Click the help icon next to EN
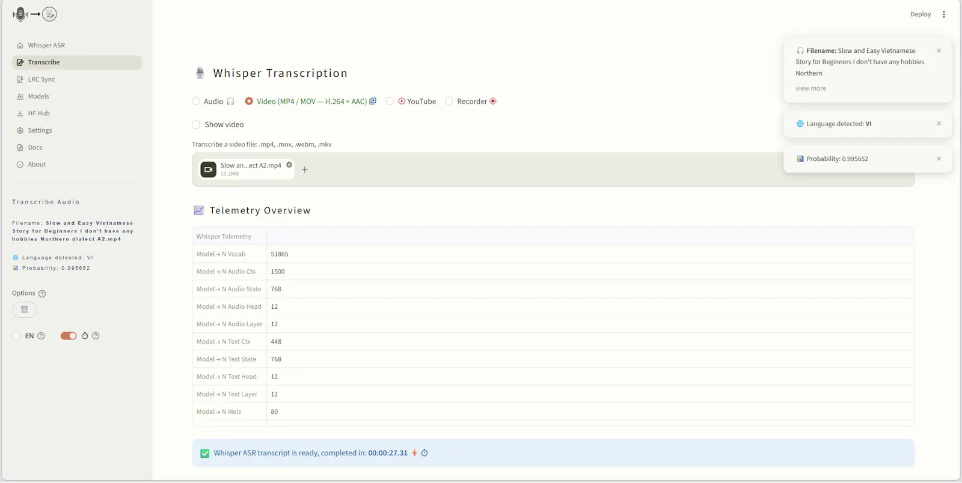This screenshot has width=962, height=483. [x=41, y=336]
